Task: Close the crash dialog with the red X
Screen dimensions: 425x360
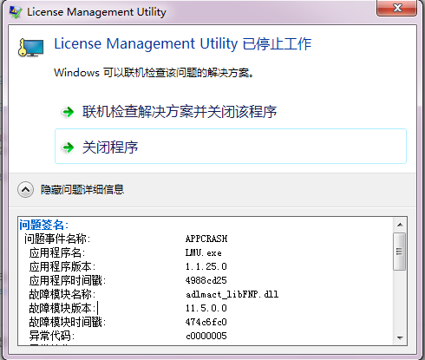Action: click(x=397, y=8)
